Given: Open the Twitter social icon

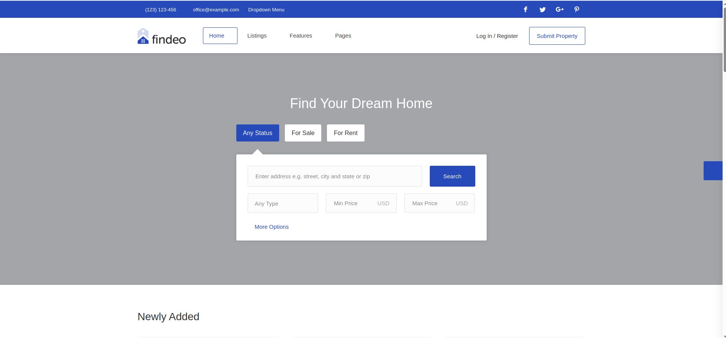Looking at the screenshot, I should click(542, 9).
